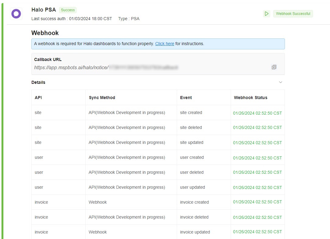This screenshot has height=239, width=330.
Task: Click Webhook sync method for invoice updated
Action: tap(98, 232)
